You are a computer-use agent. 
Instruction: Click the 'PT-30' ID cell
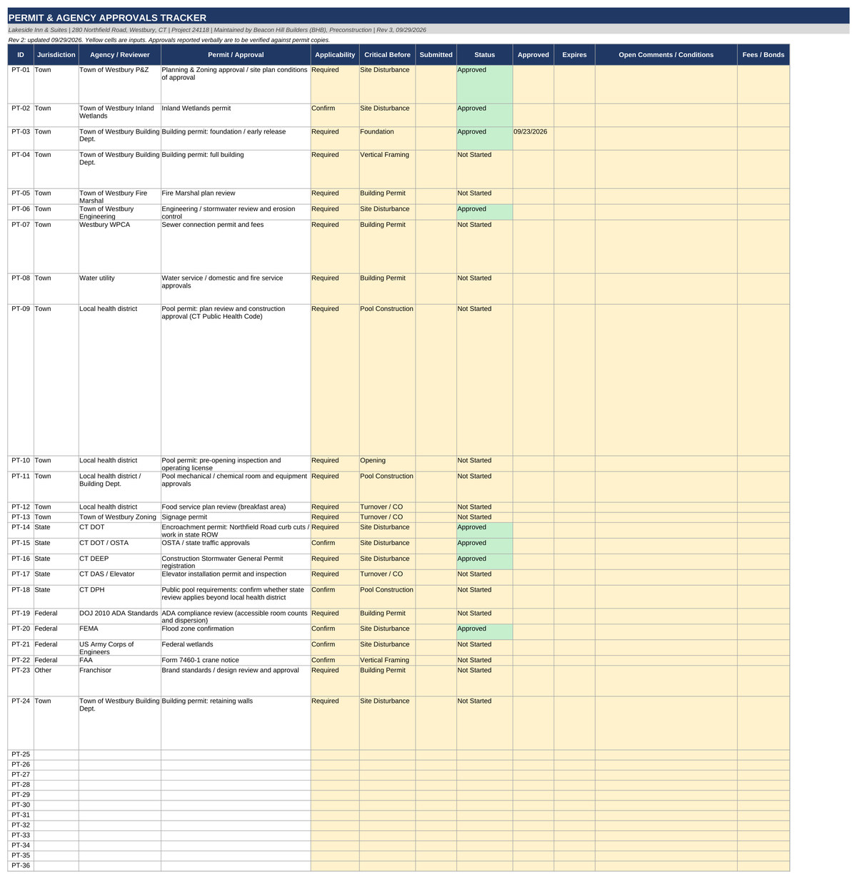pyautogui.click(x=21, y=805)
